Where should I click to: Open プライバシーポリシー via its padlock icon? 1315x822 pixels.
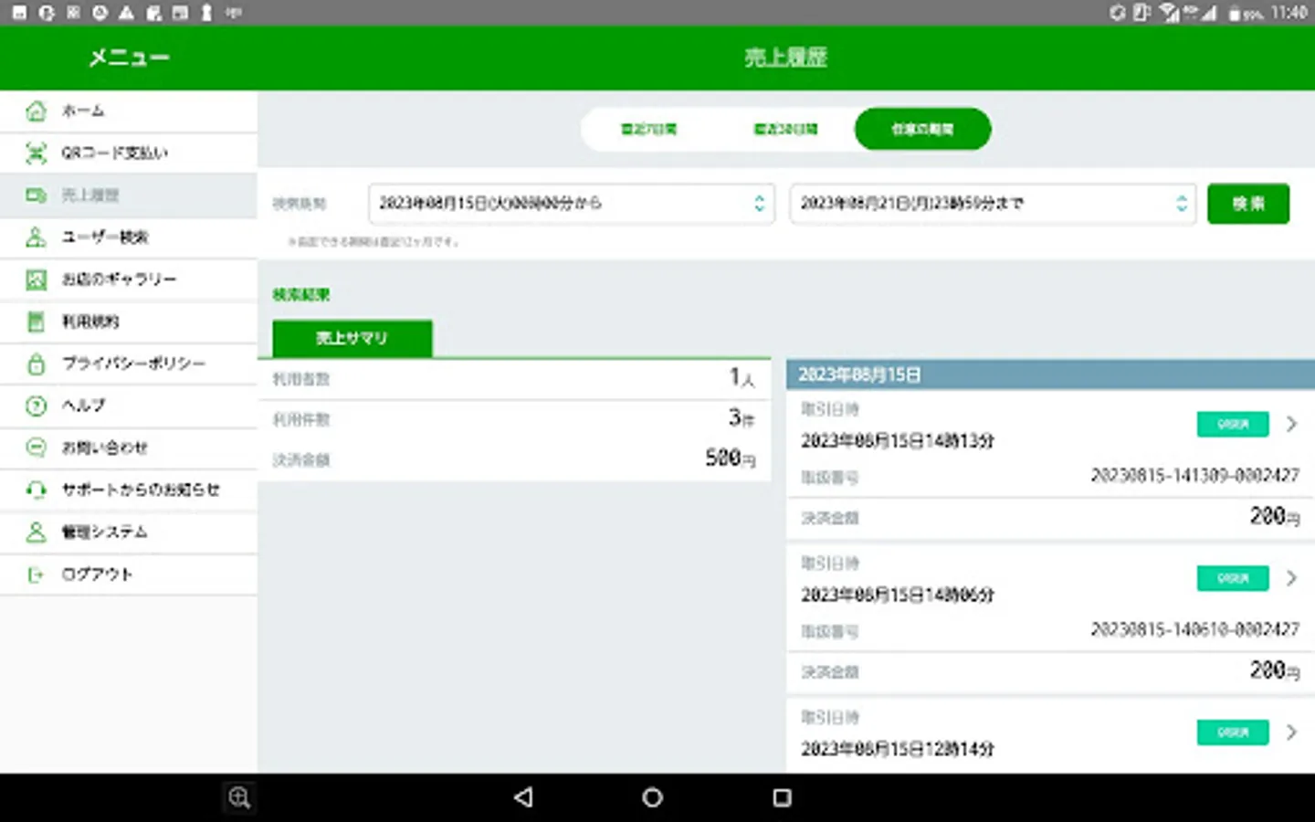pos(36,364)
